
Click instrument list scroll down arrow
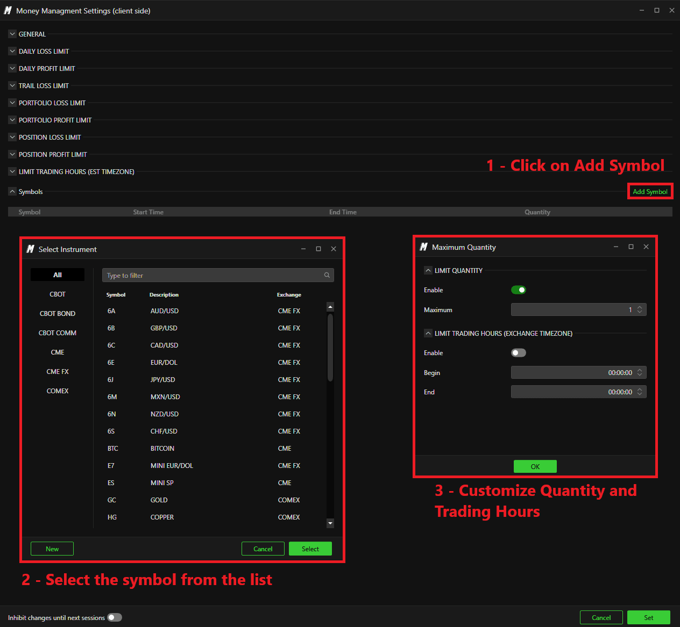click(330, 523)
